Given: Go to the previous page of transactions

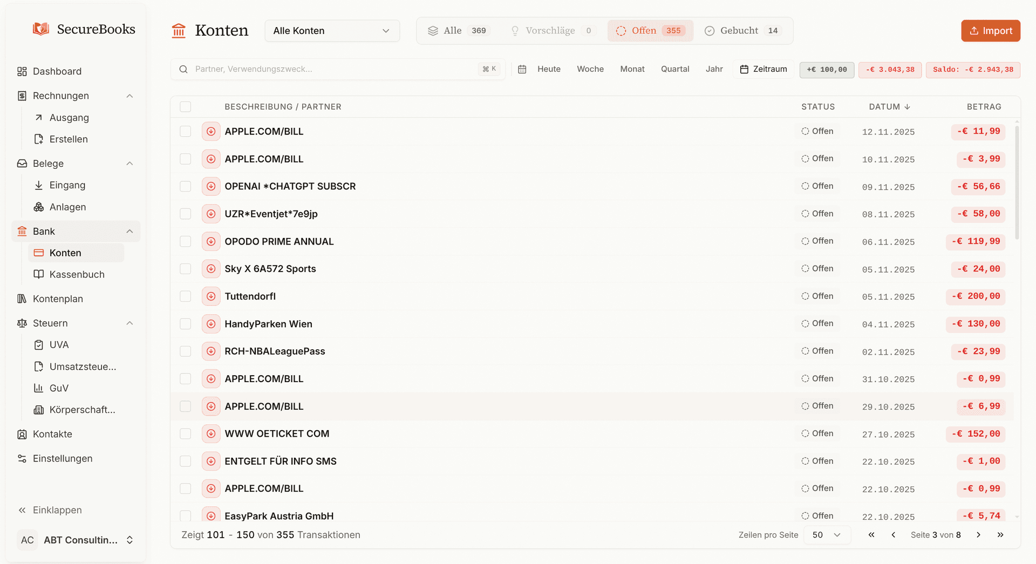Looking at the screenshot, I should point(894,535).
